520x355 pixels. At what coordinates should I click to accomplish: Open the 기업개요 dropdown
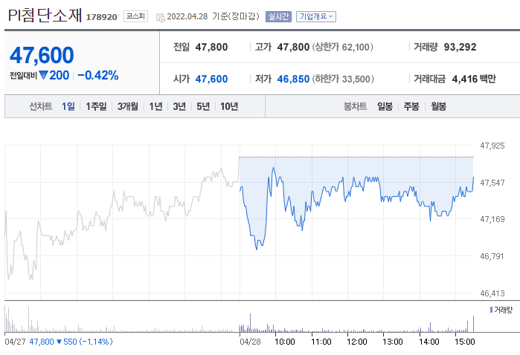[x=315, y=16]
